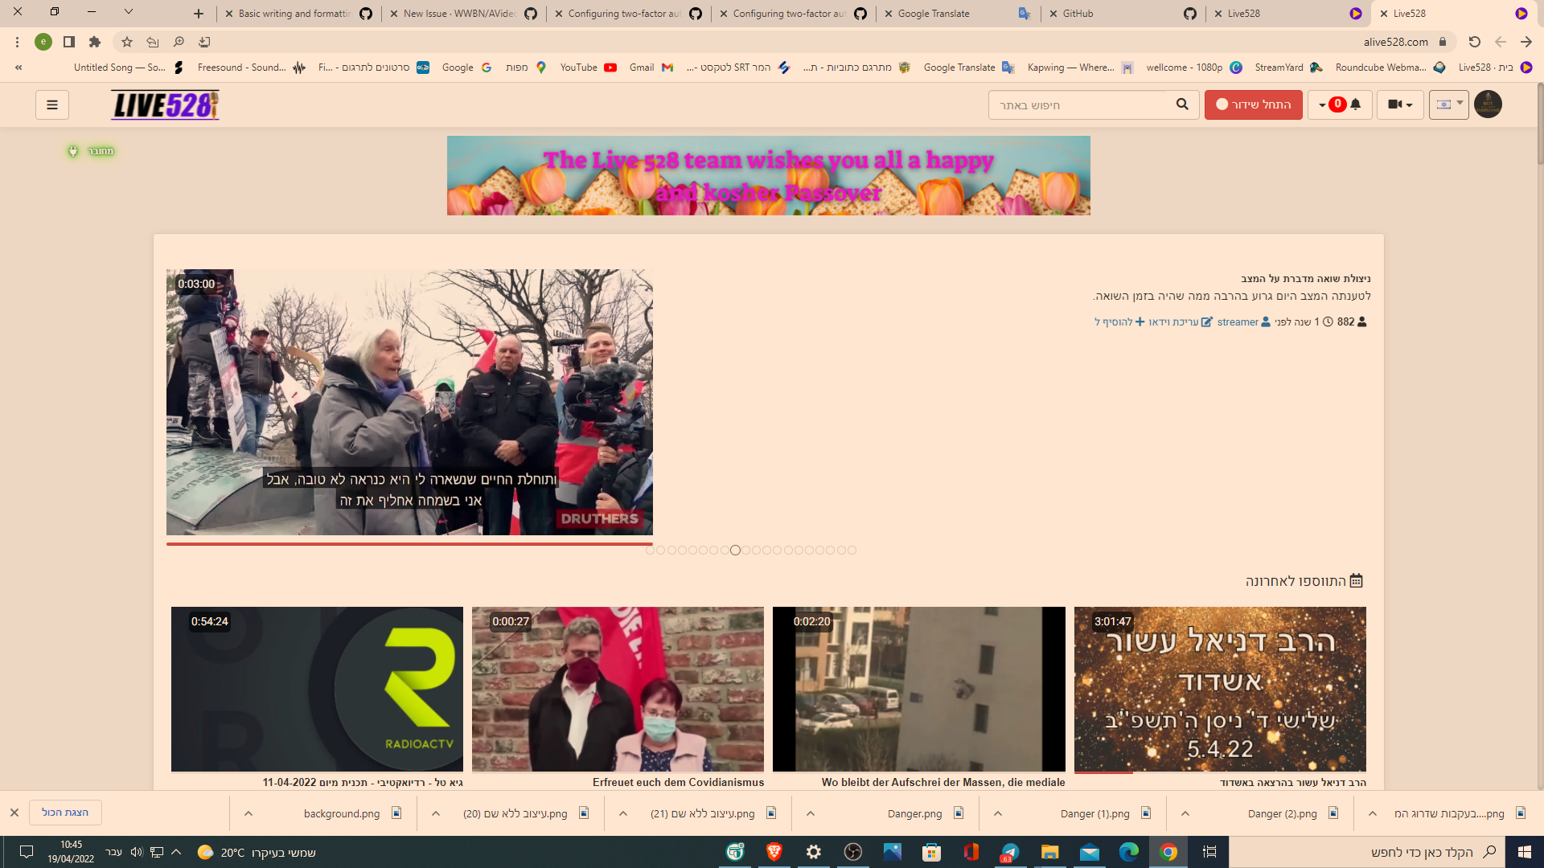The image size is (1544, 868).
Task: Toggle broadcasting with התחל שידור
Action: coord(1253,104)
